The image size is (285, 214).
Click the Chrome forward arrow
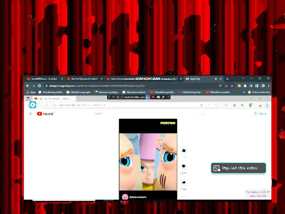click(x=33, y=86)
